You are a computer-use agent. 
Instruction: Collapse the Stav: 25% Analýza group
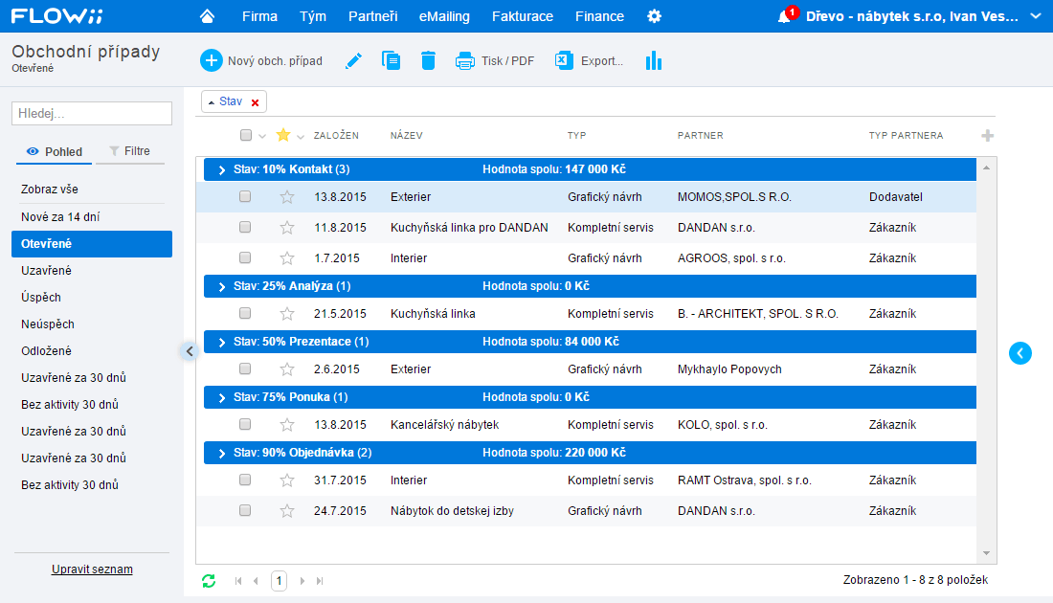tap(222, 287)
